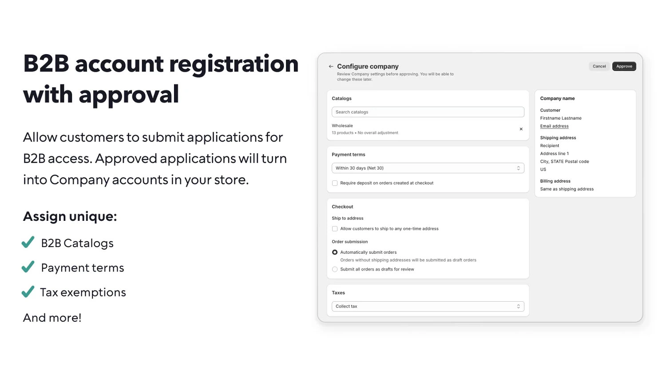Image resolution: width=666 pixels, height=375 pixels.
Task: Click the Configure company page title
Action: pos(368,66)
